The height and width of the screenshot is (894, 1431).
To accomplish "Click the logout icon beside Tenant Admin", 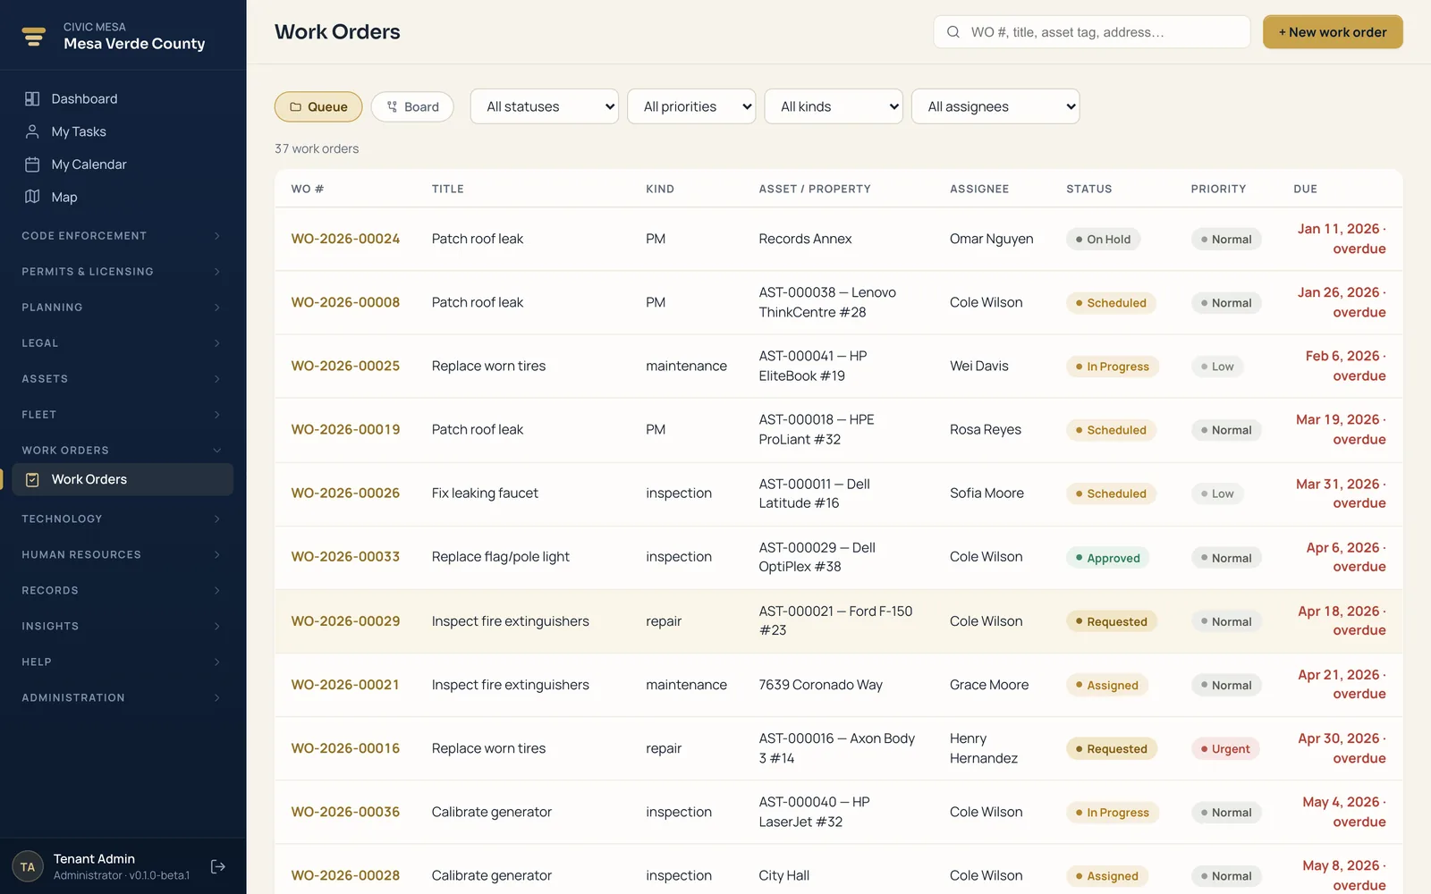I will click(217, 866).
